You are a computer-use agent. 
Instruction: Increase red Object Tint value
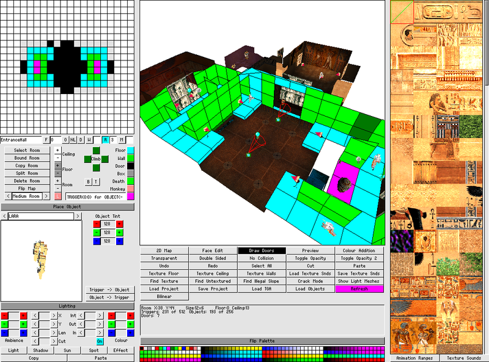[x=119, y=224]
